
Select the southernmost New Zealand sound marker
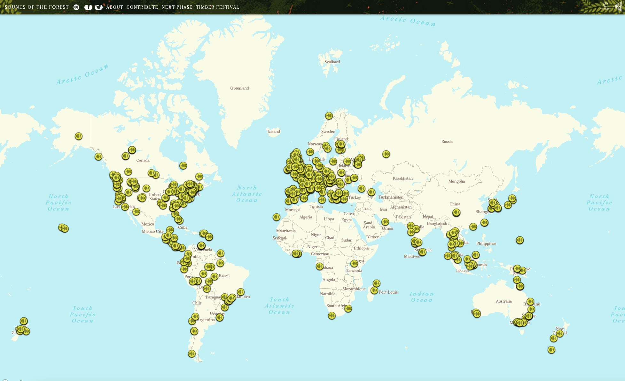[551, 350]
